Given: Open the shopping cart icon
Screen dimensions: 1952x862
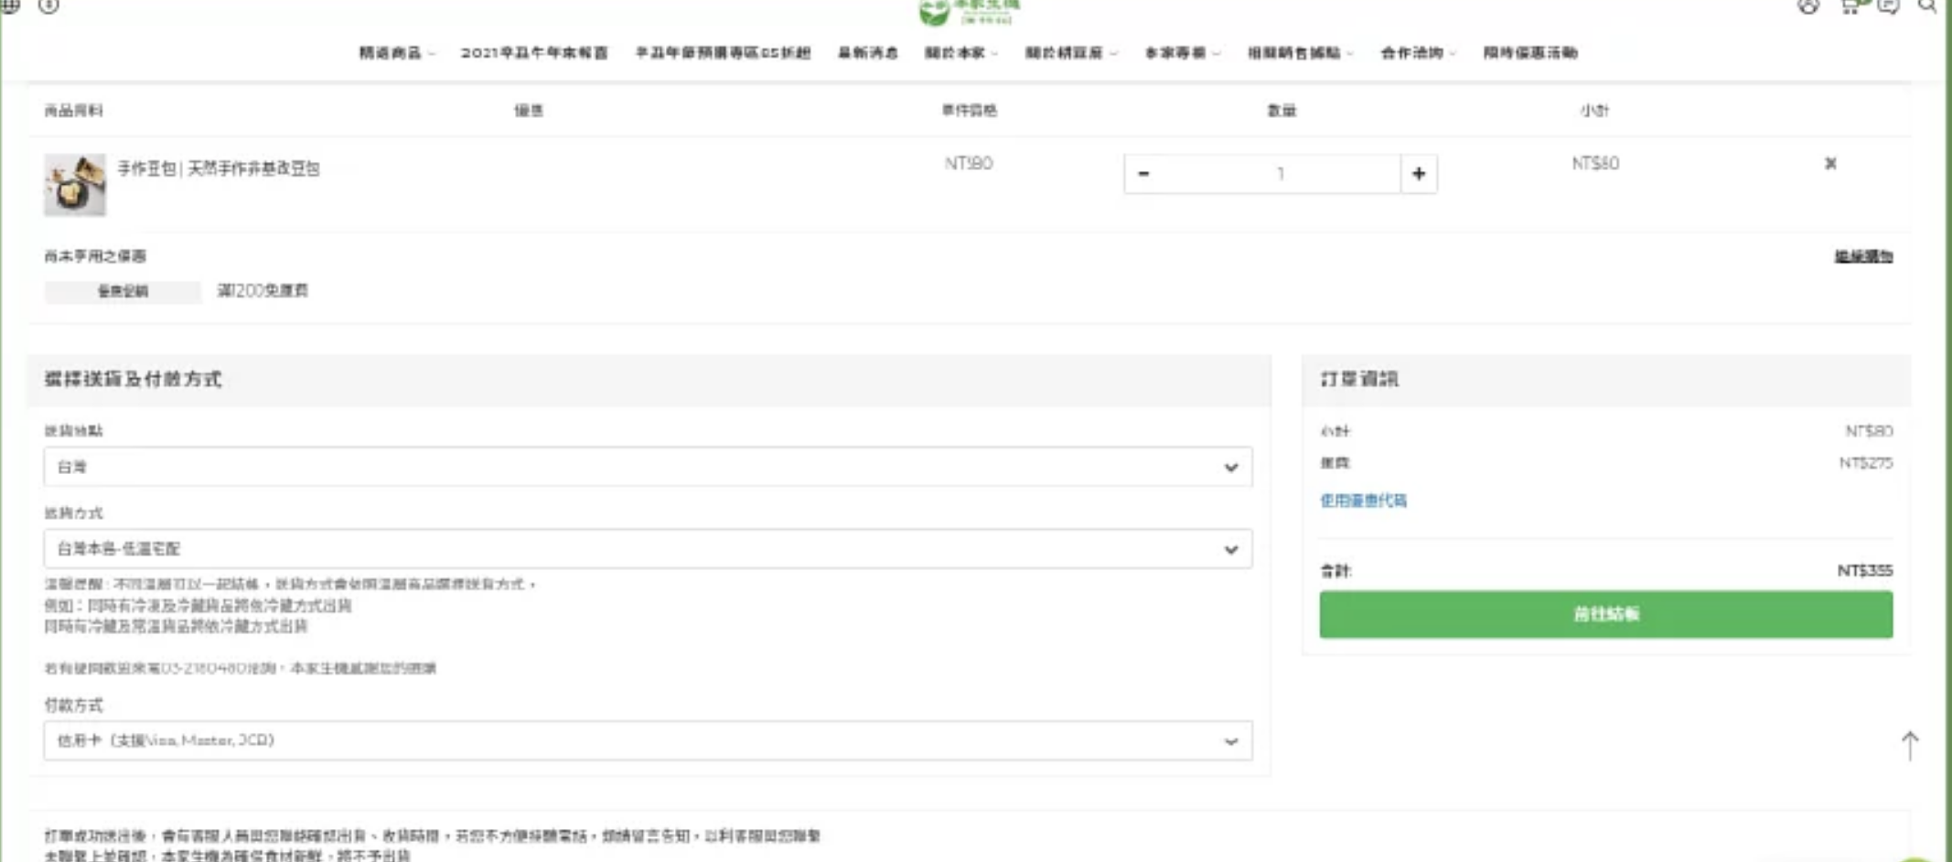Looking at the screenshot, I should pos(1849,6).
